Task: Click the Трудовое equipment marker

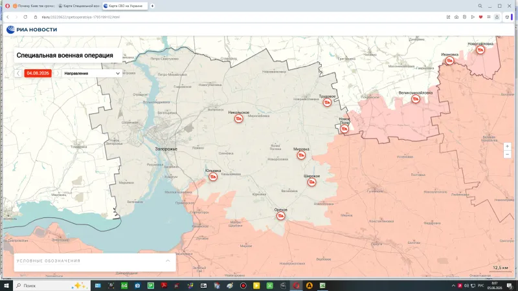Action: coord(327,102)
